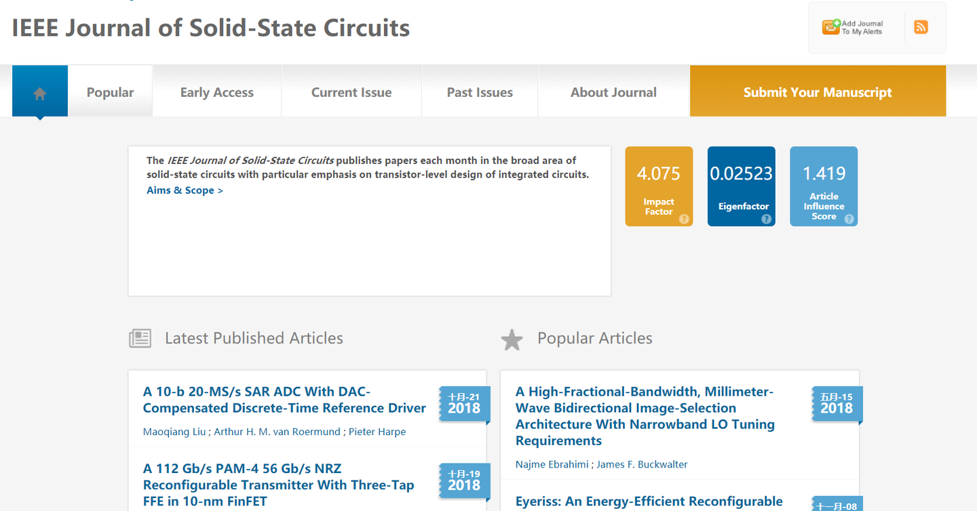
Task: Open the Aims & Scope link
Action: pyautogui.click(x=185, y=190)
